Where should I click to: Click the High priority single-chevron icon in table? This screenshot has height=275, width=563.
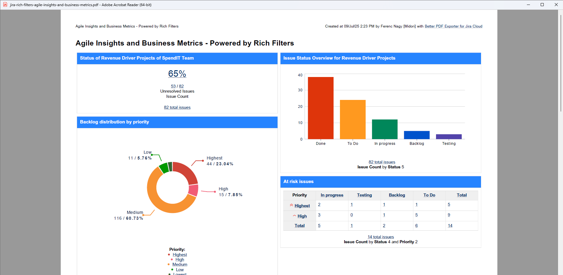click(x=294, y=216)
